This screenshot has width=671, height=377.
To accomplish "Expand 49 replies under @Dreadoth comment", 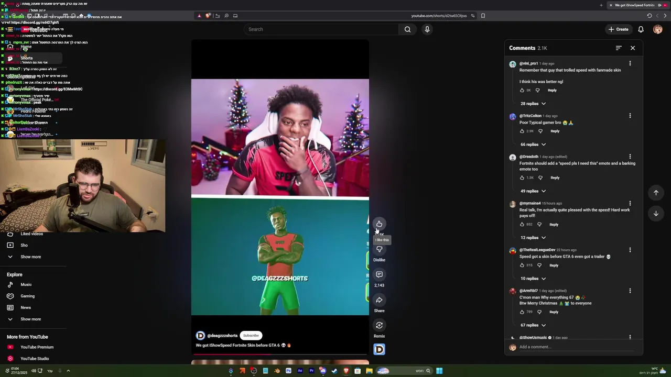I will [x=533, y=191].
